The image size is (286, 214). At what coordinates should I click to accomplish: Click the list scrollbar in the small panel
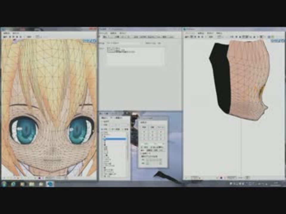tap(128, 155)
